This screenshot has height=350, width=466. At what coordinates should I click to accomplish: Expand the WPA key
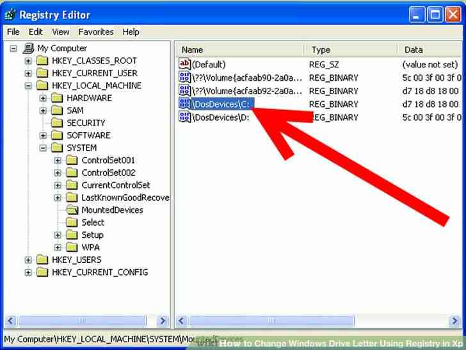point(58,247)
